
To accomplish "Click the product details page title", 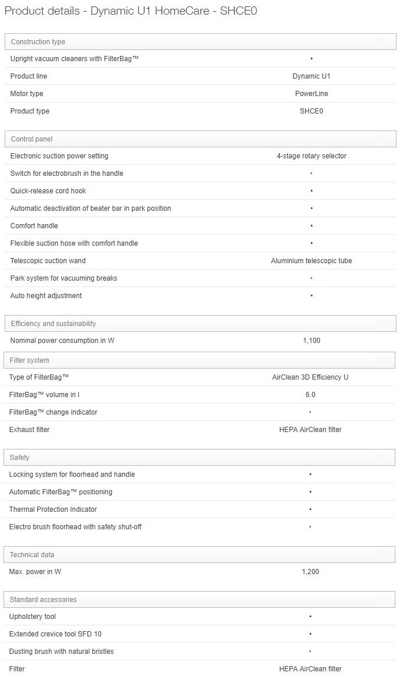I will coord(131,11).
